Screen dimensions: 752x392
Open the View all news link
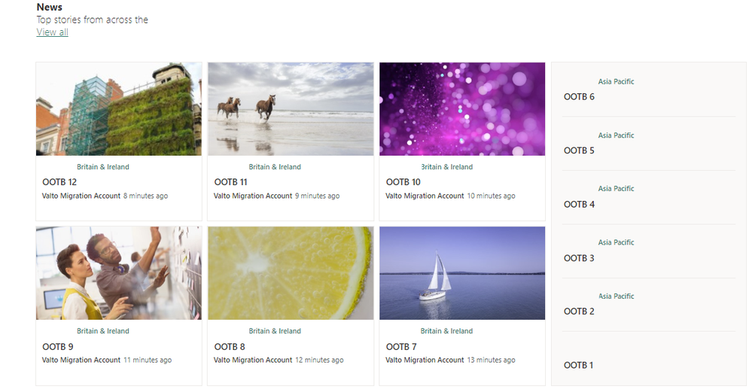pos(52,32)
